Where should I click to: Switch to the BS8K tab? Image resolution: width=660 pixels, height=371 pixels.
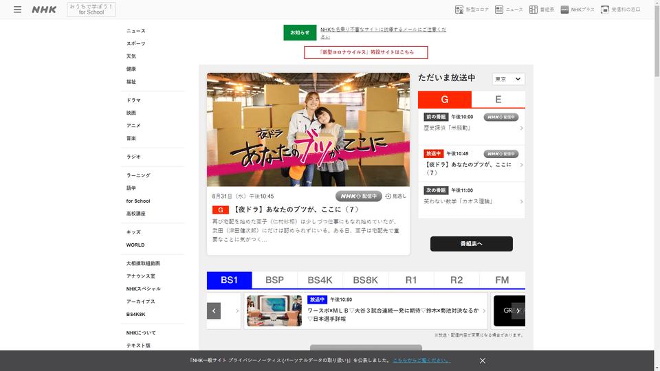tap(365, 280)
